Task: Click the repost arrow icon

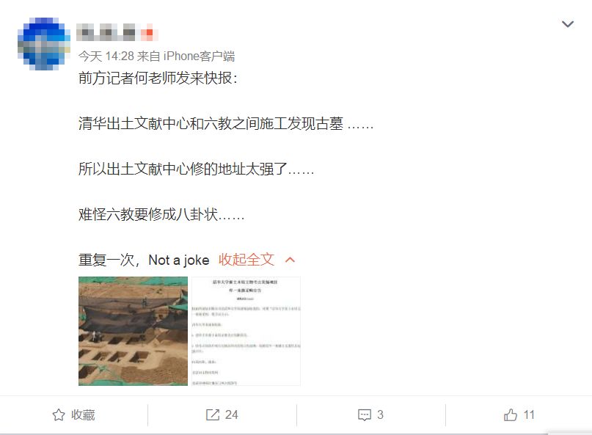Action: tap(213, 414)
